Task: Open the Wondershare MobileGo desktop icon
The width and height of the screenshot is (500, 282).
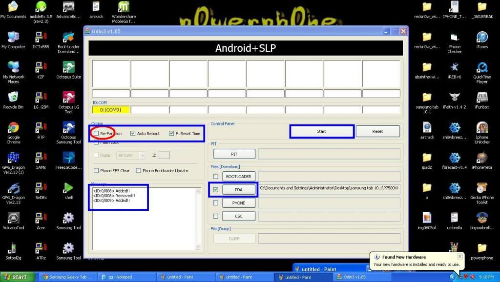Action: [124, 12]
